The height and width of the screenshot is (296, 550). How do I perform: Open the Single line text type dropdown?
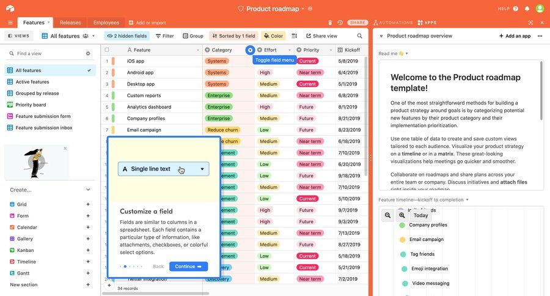[x=163, y=169]
